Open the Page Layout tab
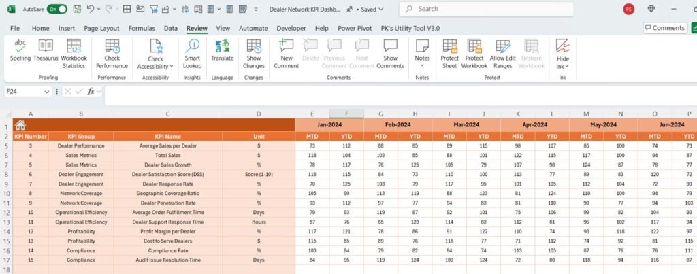 click(101, 29)
